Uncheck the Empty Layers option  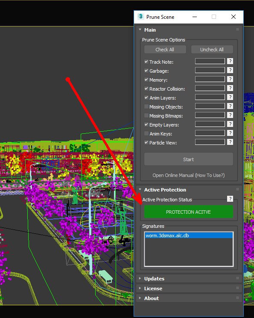tap(146, 124)
